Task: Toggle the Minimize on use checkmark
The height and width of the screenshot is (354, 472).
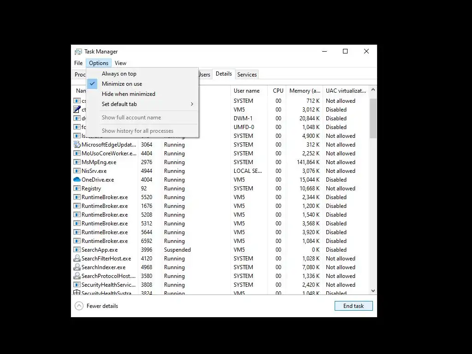Action: click(x=92, y=84)
